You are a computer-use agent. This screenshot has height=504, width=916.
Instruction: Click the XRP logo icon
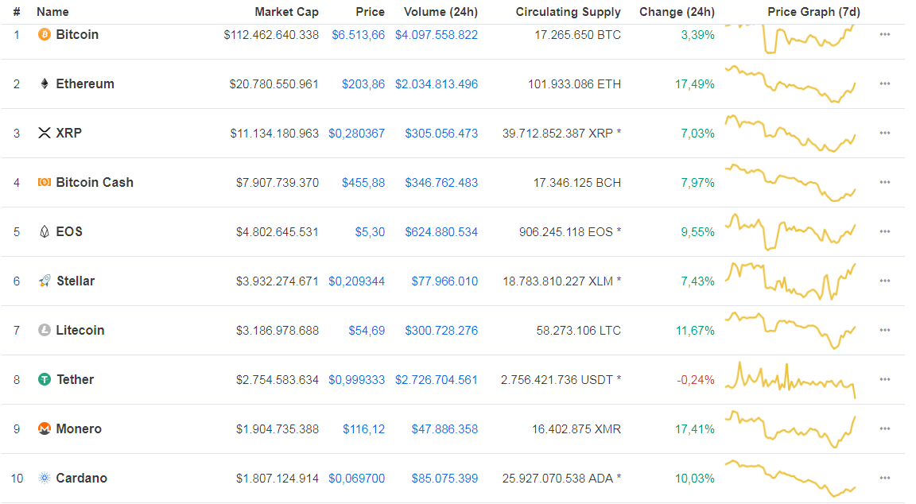pyautogui.click(x=45, y=134)
